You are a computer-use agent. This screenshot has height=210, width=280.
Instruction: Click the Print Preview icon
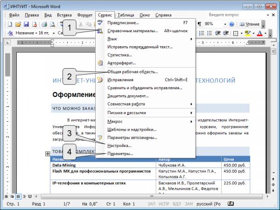(x=52, y=24)
